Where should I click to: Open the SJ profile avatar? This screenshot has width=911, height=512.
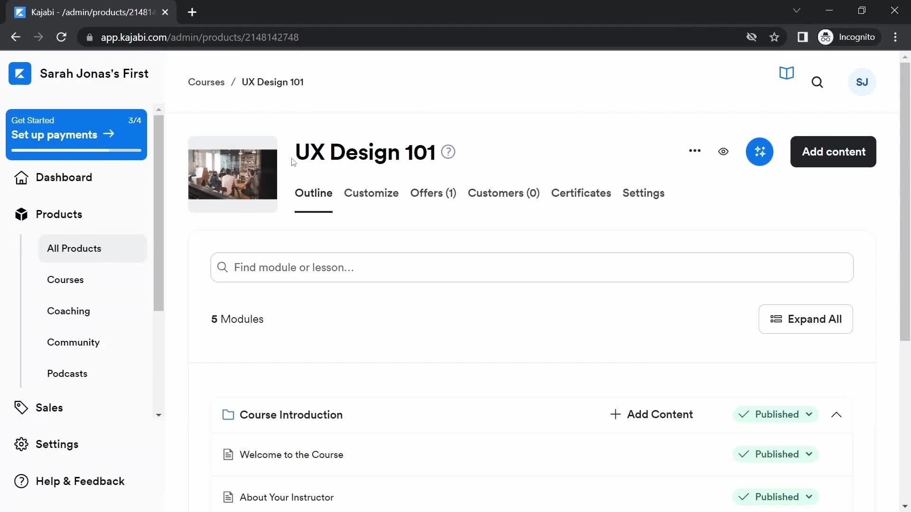click(862, 82)
